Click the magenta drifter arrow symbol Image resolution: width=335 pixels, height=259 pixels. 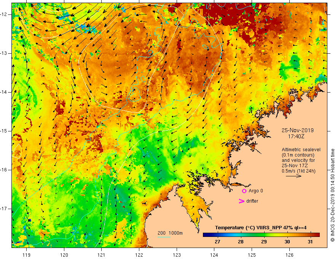tap(242, 201)
